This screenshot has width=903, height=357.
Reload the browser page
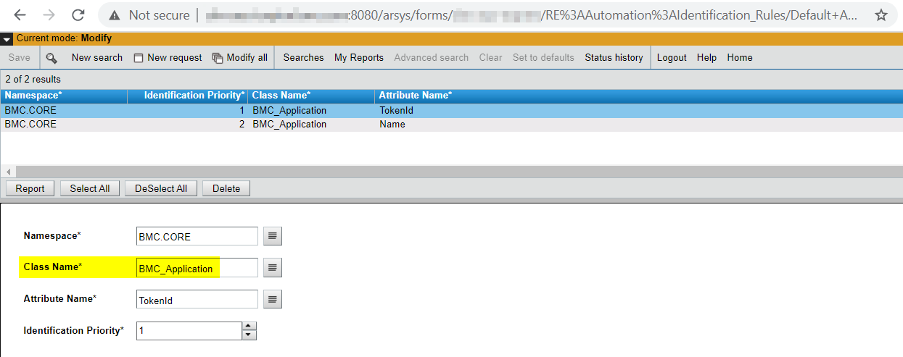[x=78, y=15]
